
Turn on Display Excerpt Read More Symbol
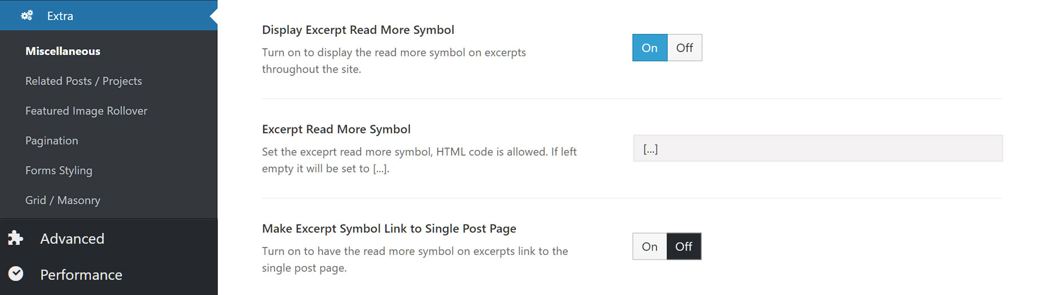(650, 48)
